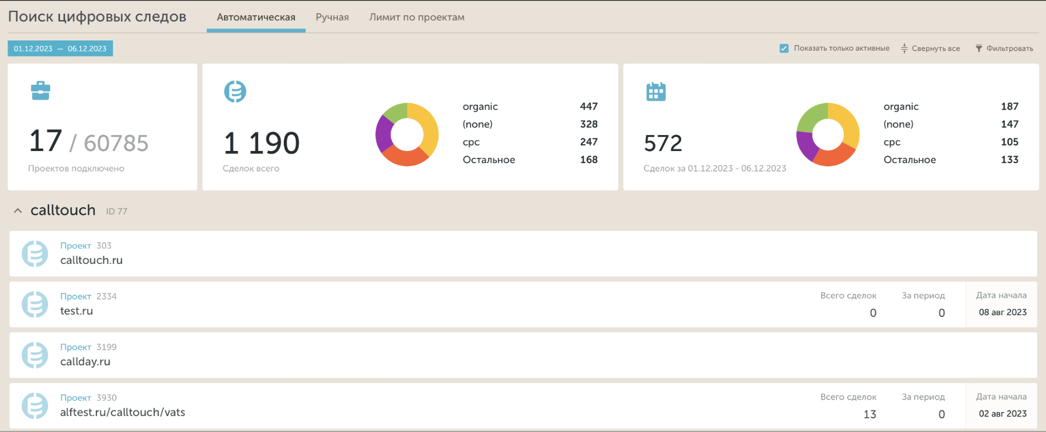Click the funnel icon beside Фильтровать
This screenshot has width=1046, height=432.
979,48
